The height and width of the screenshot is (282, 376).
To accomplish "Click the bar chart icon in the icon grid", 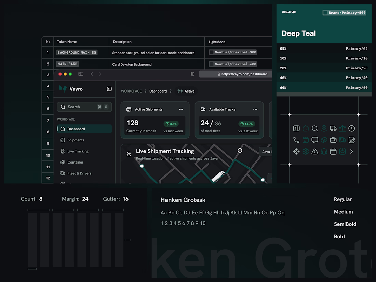I will [x=343, y=128].
